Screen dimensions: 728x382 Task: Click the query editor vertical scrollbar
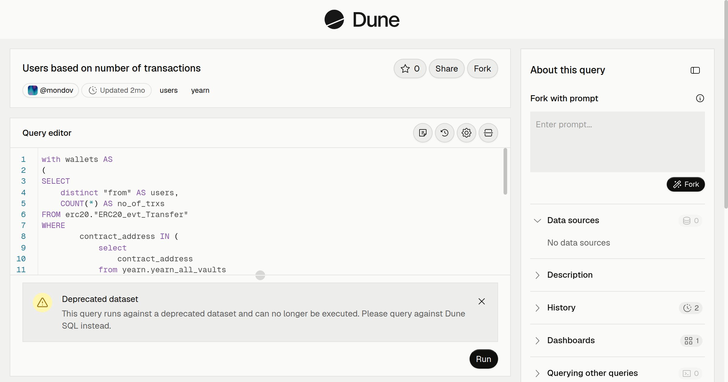click(505, 171)
